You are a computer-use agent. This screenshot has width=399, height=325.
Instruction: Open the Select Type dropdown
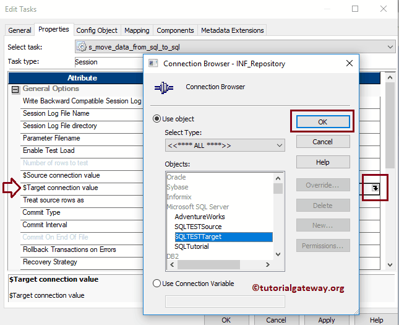point(225,145)
